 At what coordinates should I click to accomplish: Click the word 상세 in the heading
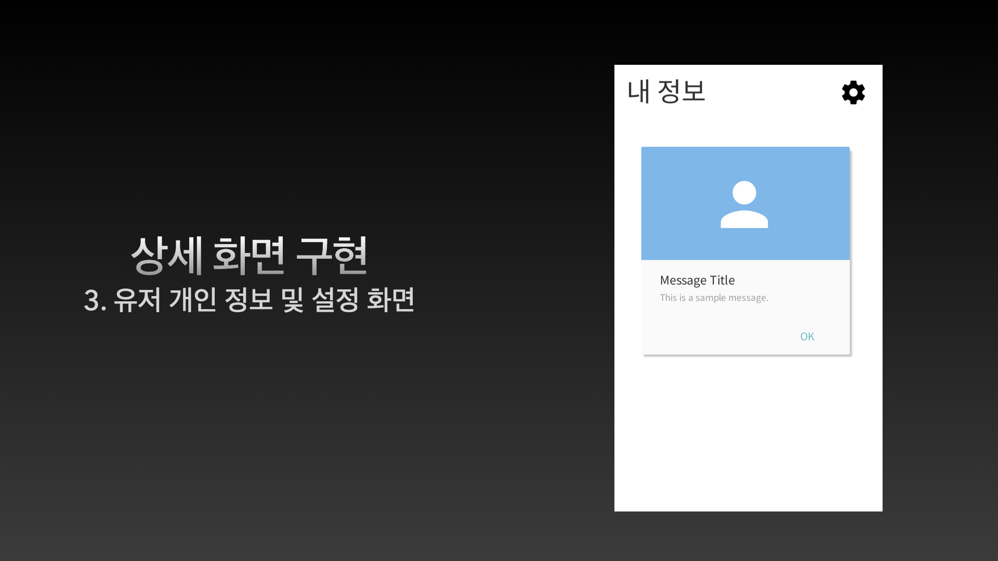(166, 255)
